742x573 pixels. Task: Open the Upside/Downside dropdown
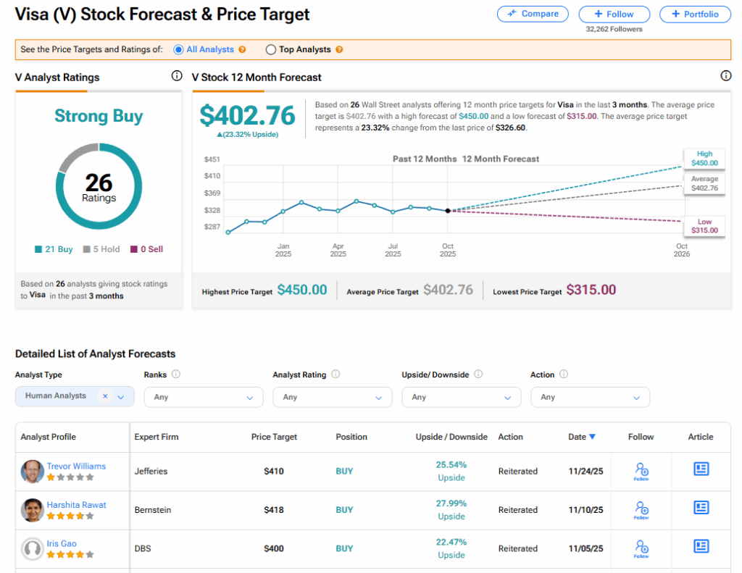461,397
